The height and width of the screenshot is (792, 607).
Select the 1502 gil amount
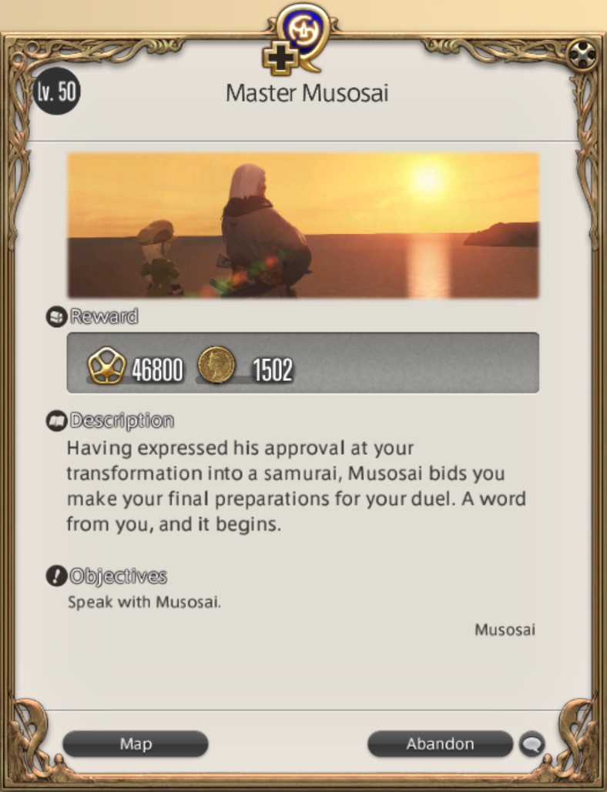[273, 369]
